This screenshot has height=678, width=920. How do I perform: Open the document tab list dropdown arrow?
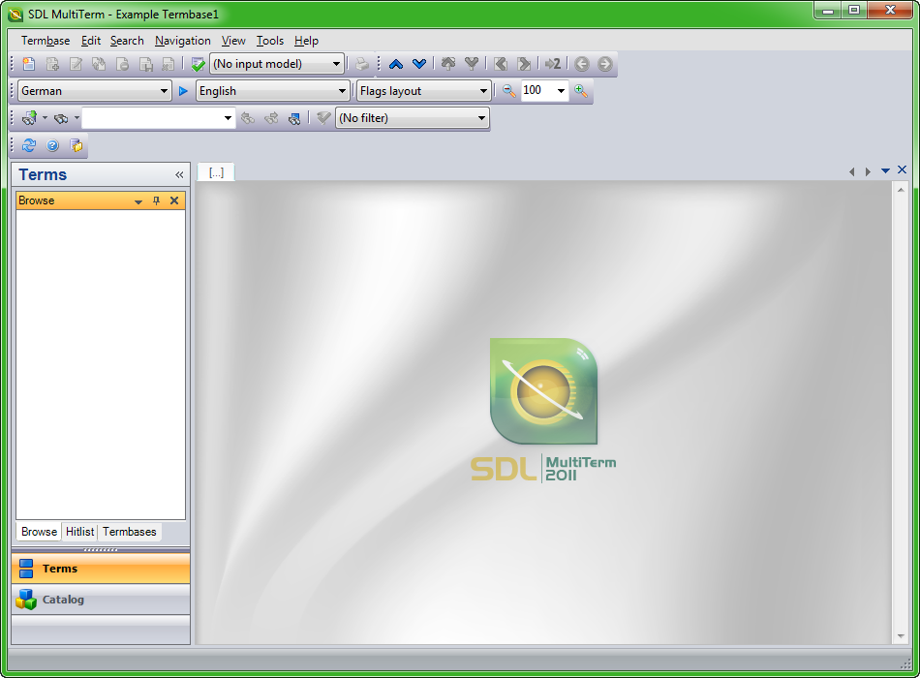885,170
